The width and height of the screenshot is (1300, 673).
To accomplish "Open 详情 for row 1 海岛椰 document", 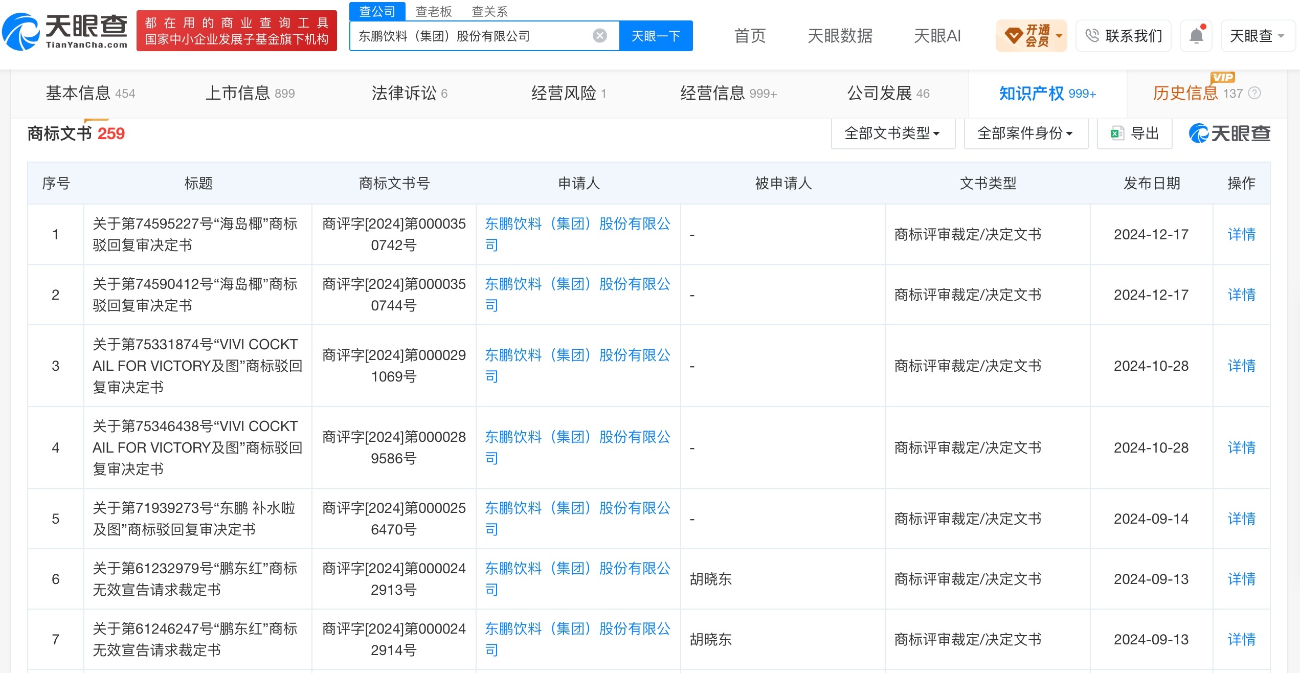I will [x=1241, y=234].
